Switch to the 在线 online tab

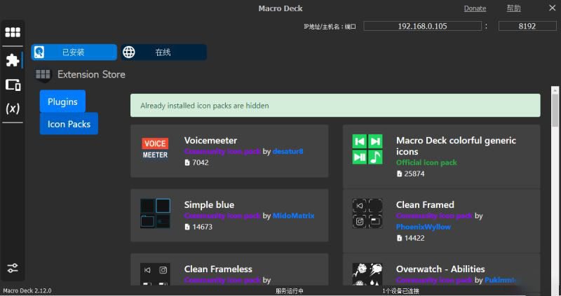163,52
